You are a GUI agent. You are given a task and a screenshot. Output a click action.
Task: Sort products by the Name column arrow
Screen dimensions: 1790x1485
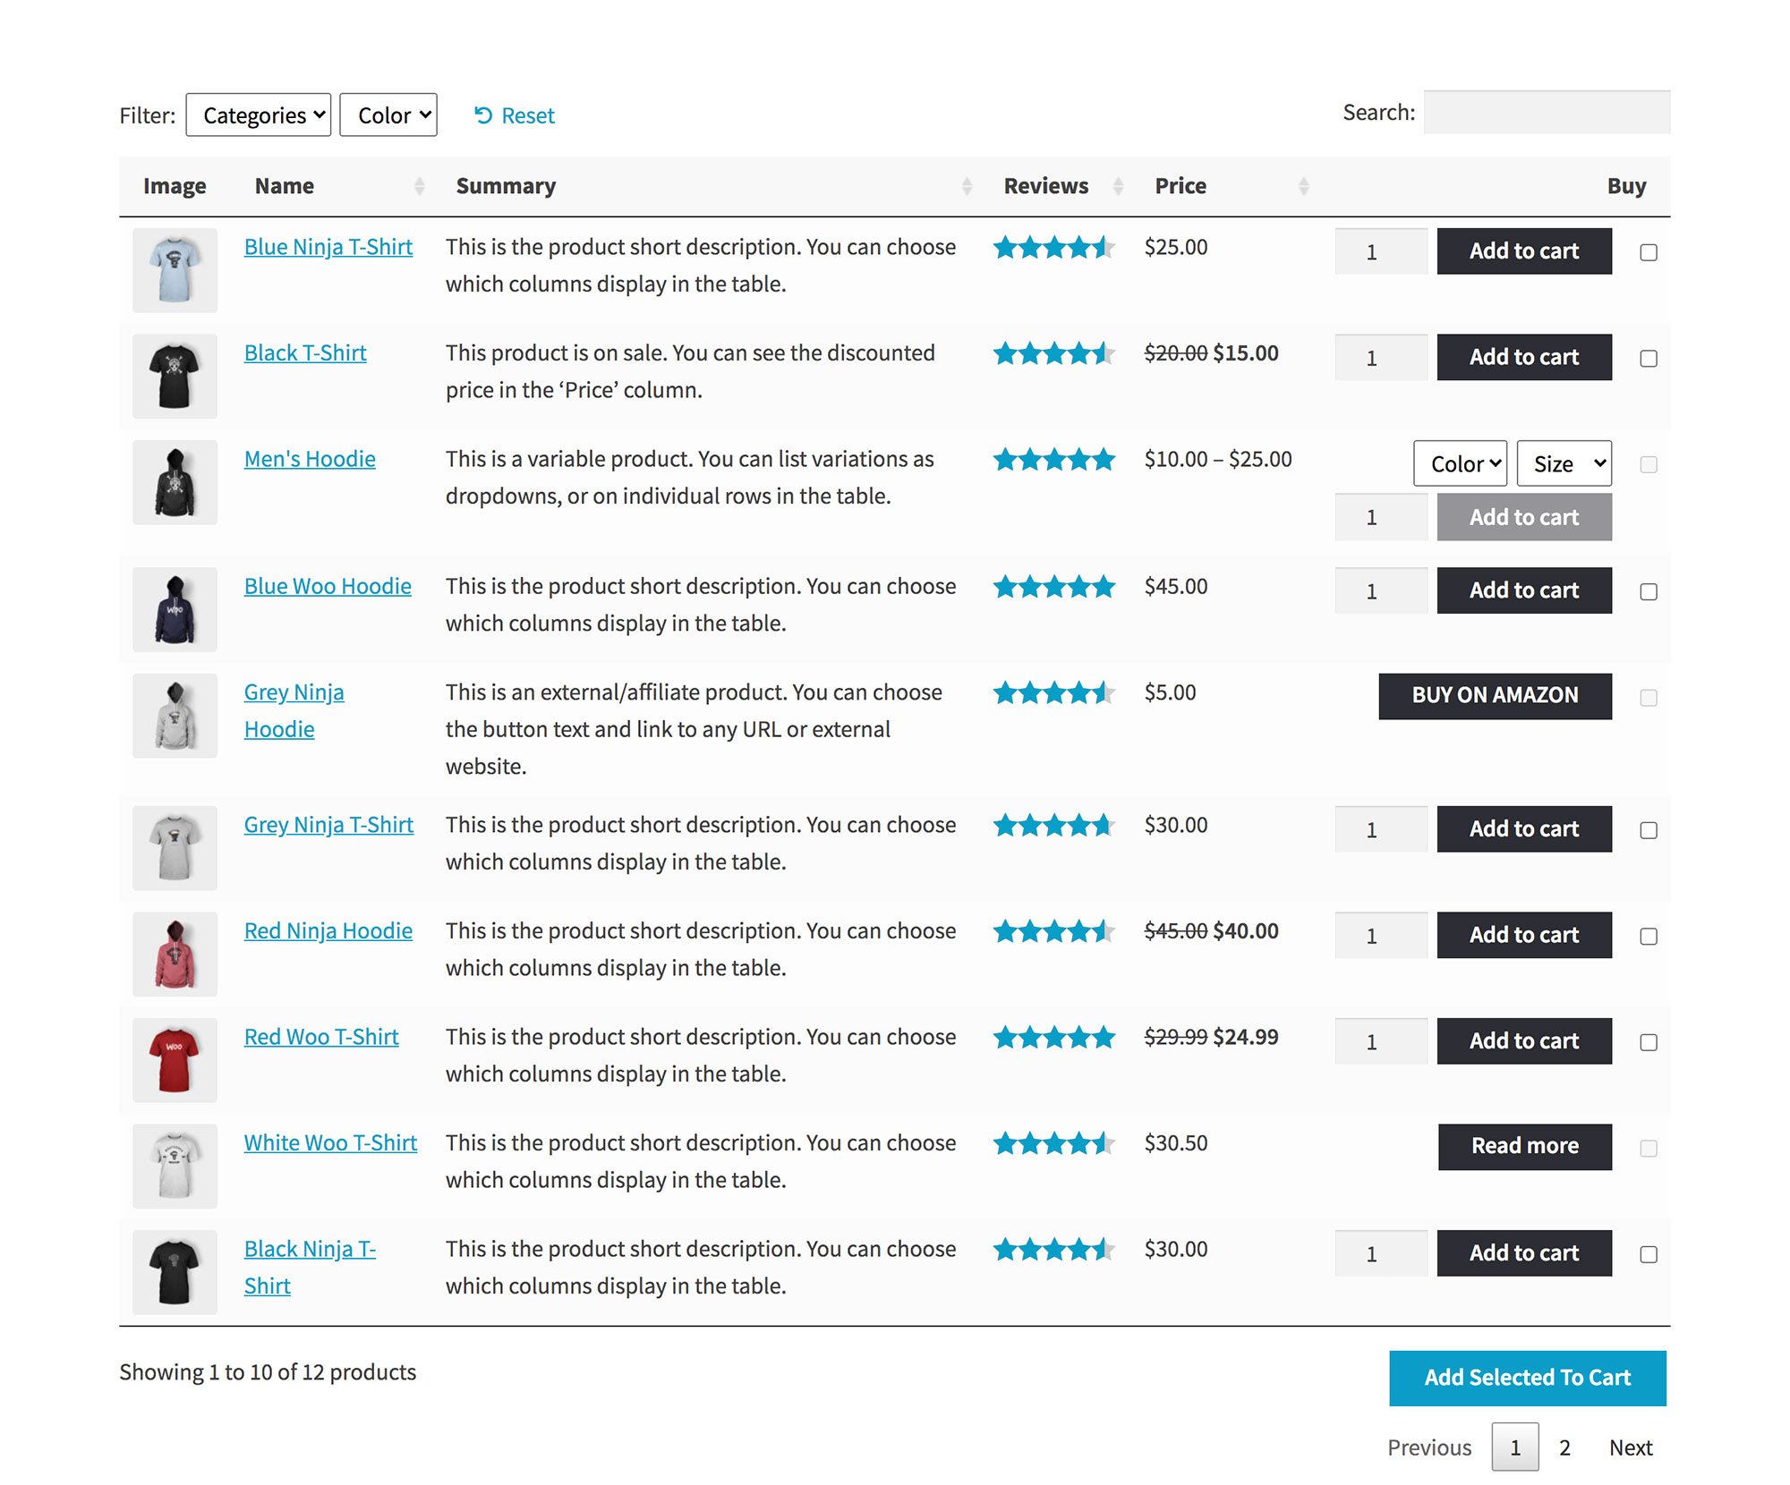click(x=418, y=185)
